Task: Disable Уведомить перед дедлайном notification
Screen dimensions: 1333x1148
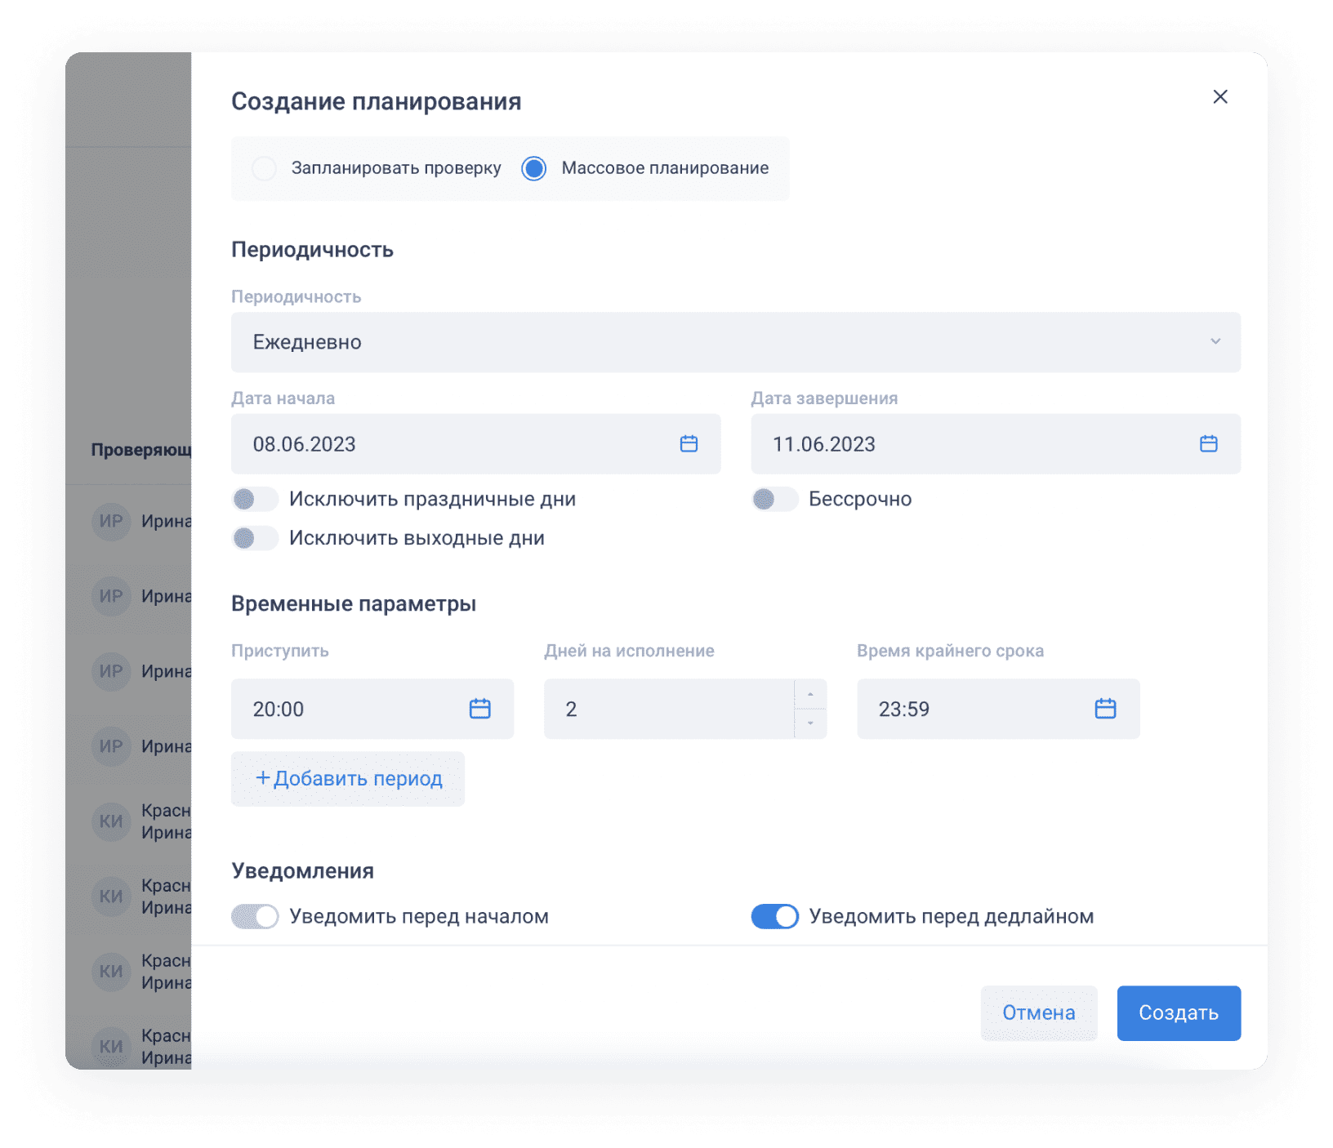Action: coord(774,916)
